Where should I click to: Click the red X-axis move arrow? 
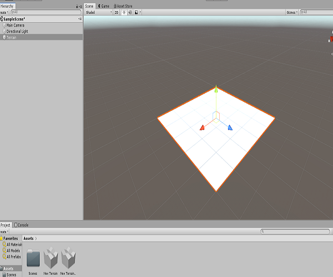(202, 127)
